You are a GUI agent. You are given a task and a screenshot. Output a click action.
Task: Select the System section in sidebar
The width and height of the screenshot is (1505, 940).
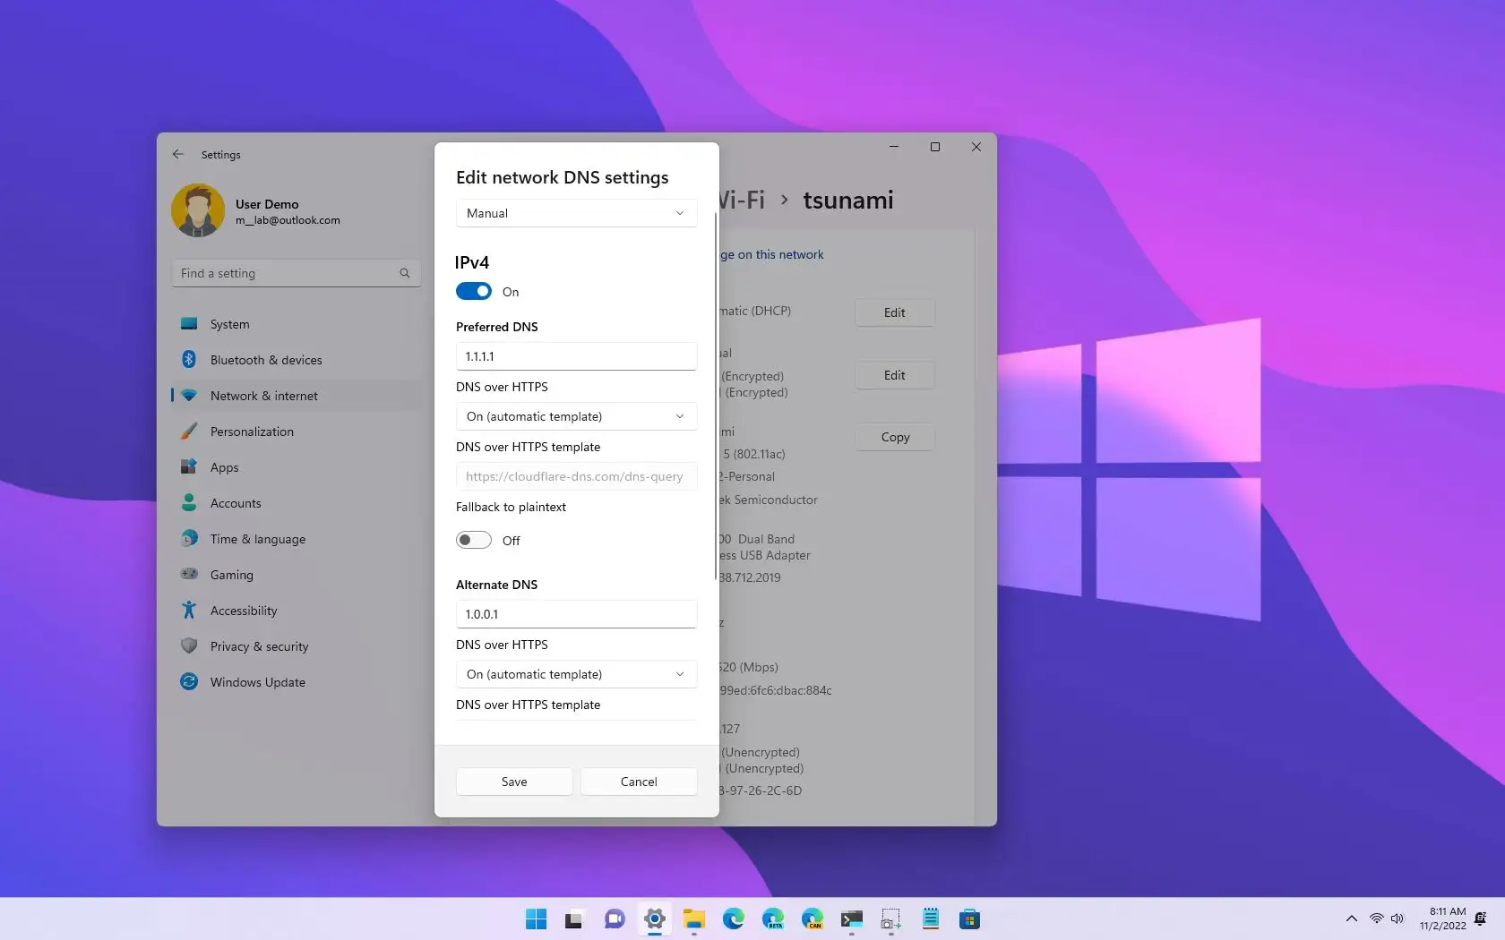229,323
